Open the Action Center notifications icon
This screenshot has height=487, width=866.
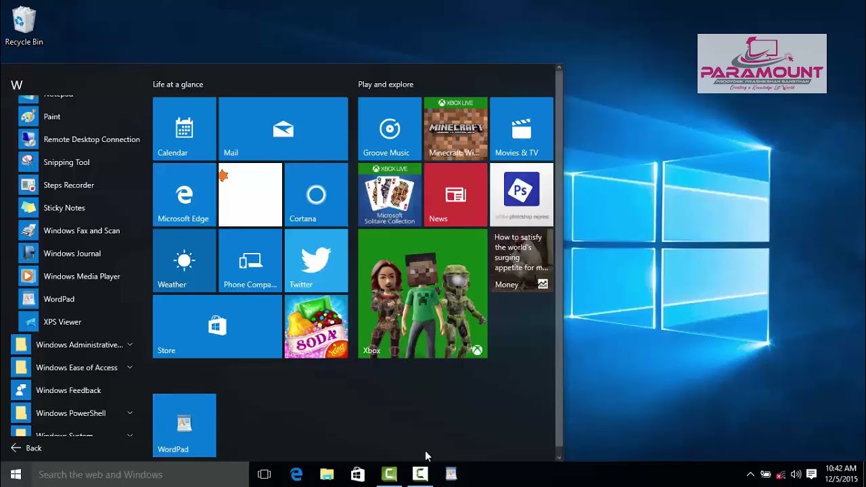click(812, 475)
